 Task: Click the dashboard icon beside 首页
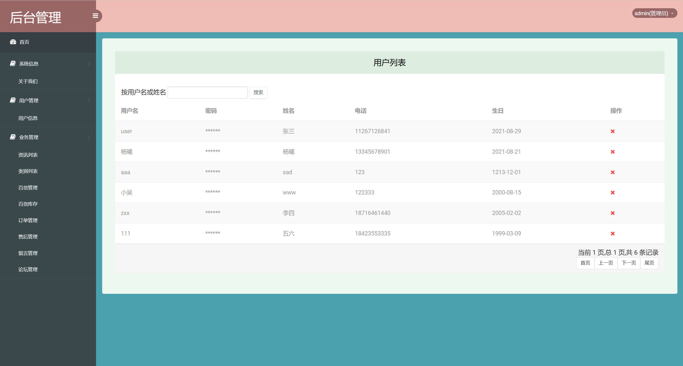13,42
